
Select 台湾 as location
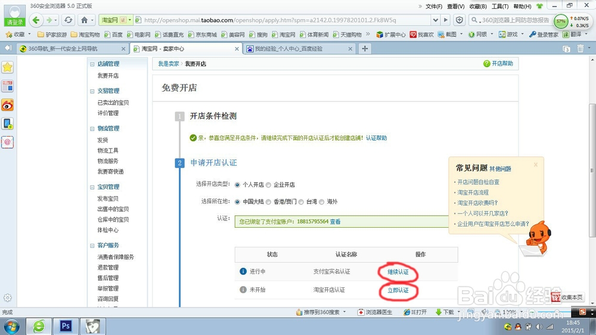(301, 202)
